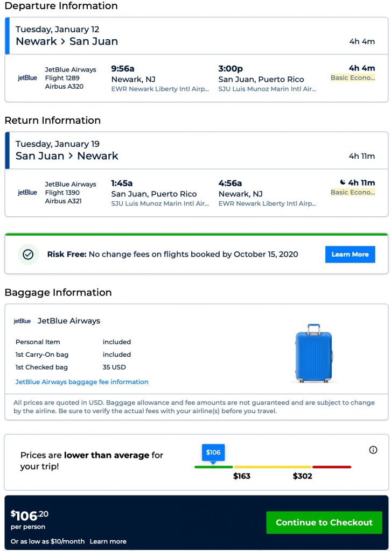The height and width of the screenshot is (551, 391).
Task: Click the Risk Free checkmark icon
Action: pos(28,255)
